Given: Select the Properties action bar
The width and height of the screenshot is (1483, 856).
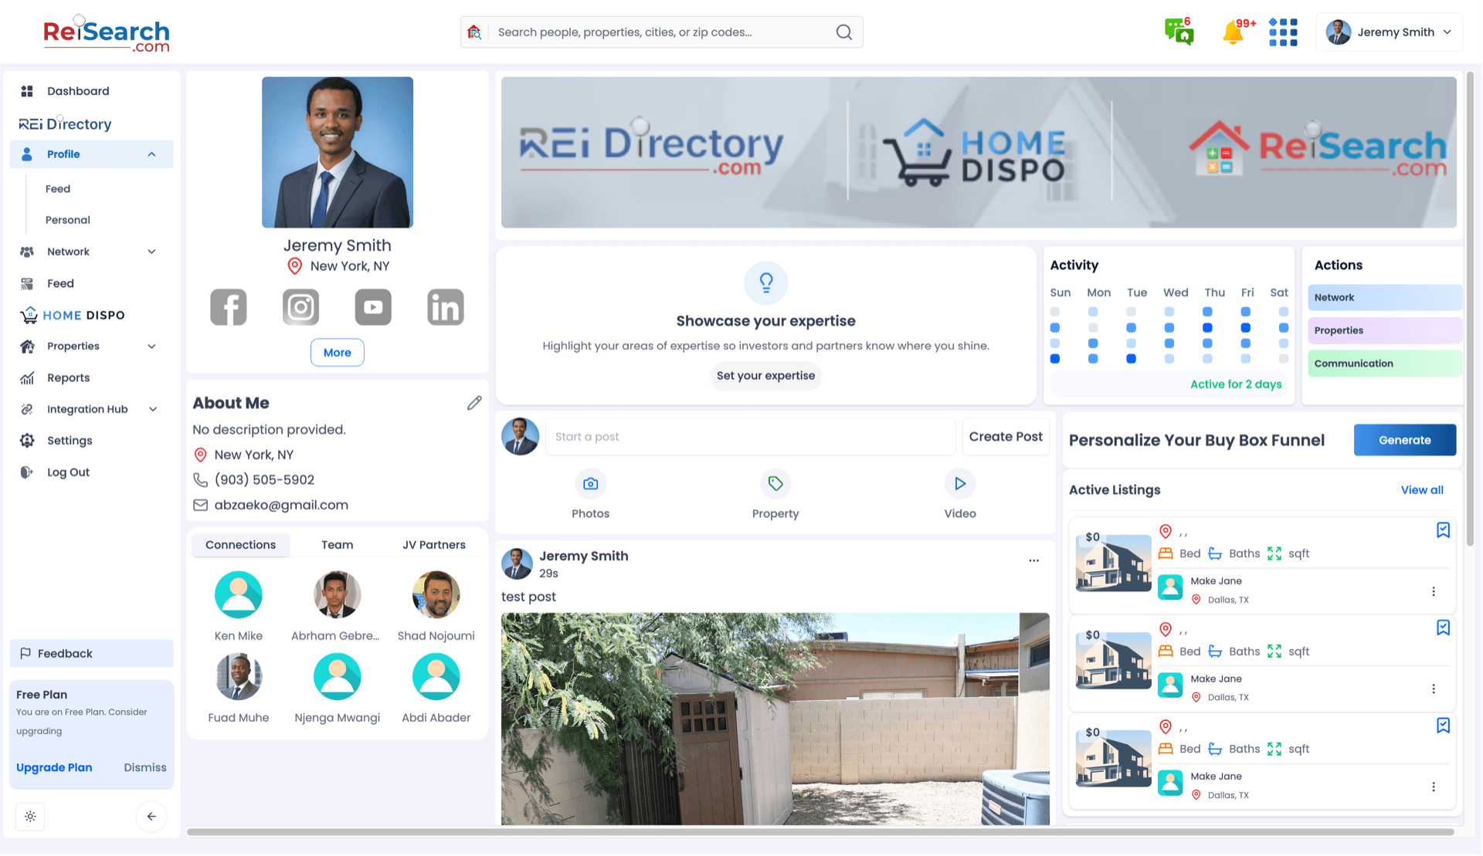Looking at the screenshot, I should pyautogui.click(x=1384, y=330).
